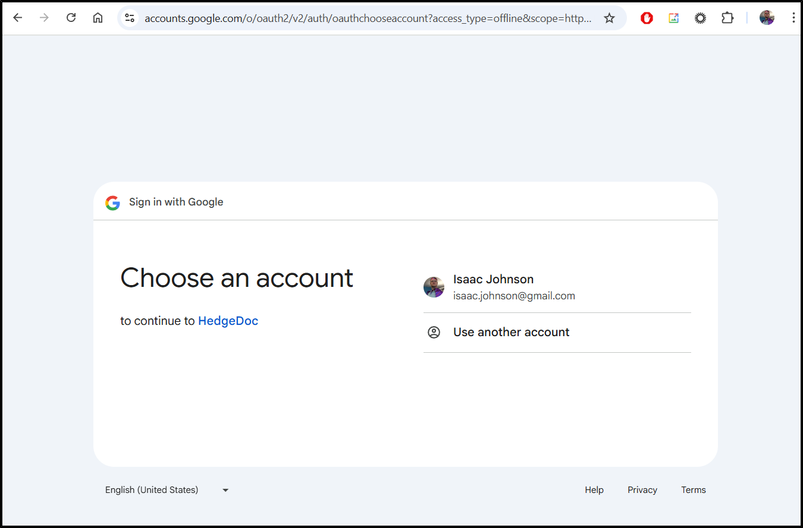Click the isaac.johnson@gmail.com email text

tap(514, 296)
